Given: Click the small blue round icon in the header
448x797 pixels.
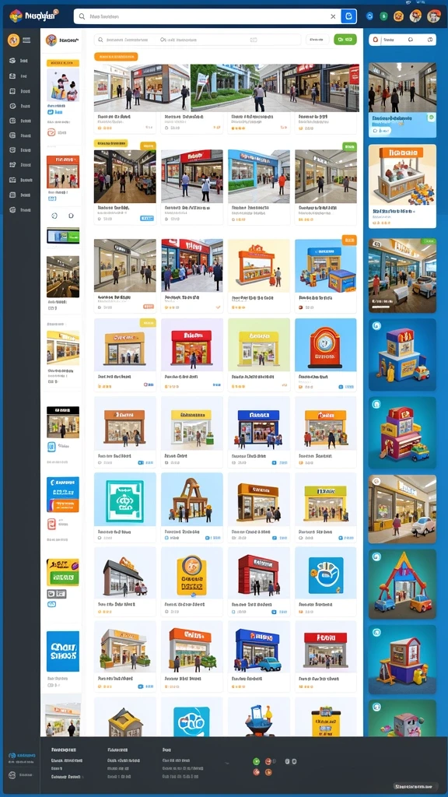Looking at the screenshot, I should point(369,16).
